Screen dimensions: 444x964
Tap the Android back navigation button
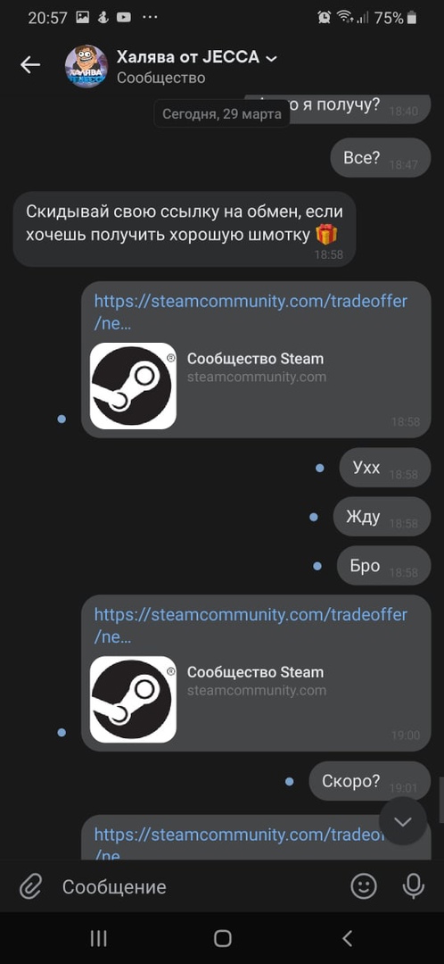click(x=347, y=937)
